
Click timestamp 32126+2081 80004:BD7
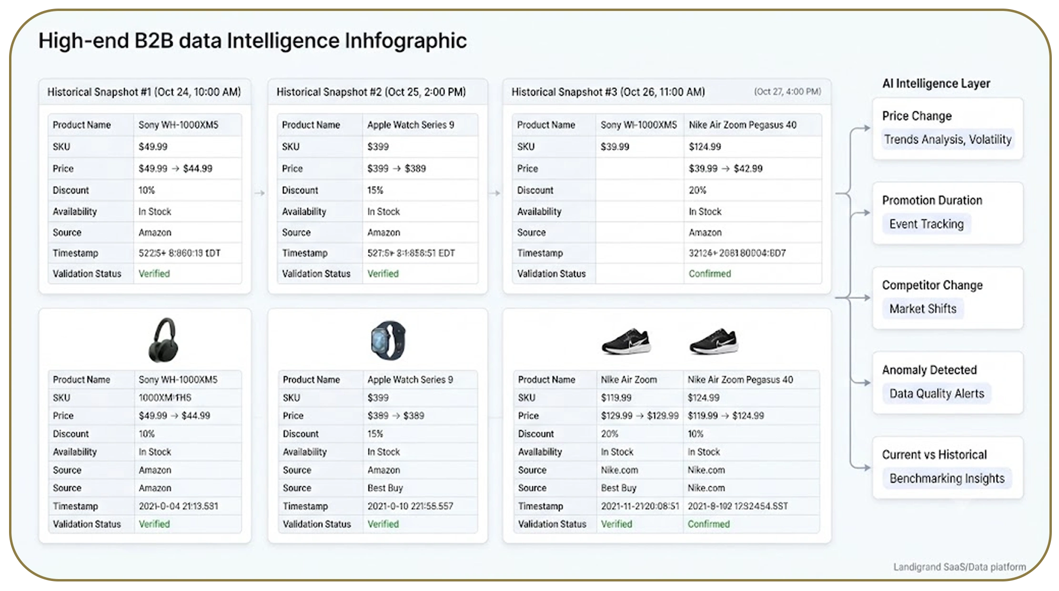pos(737,253)
